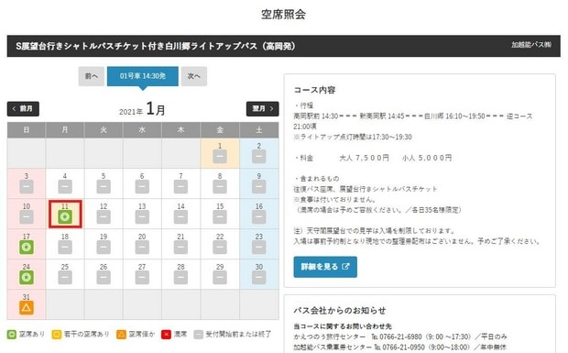This screenshot has height=353, width=568.
Task: Select green availability icon on January 17
Action: click(x=26, y=248)
